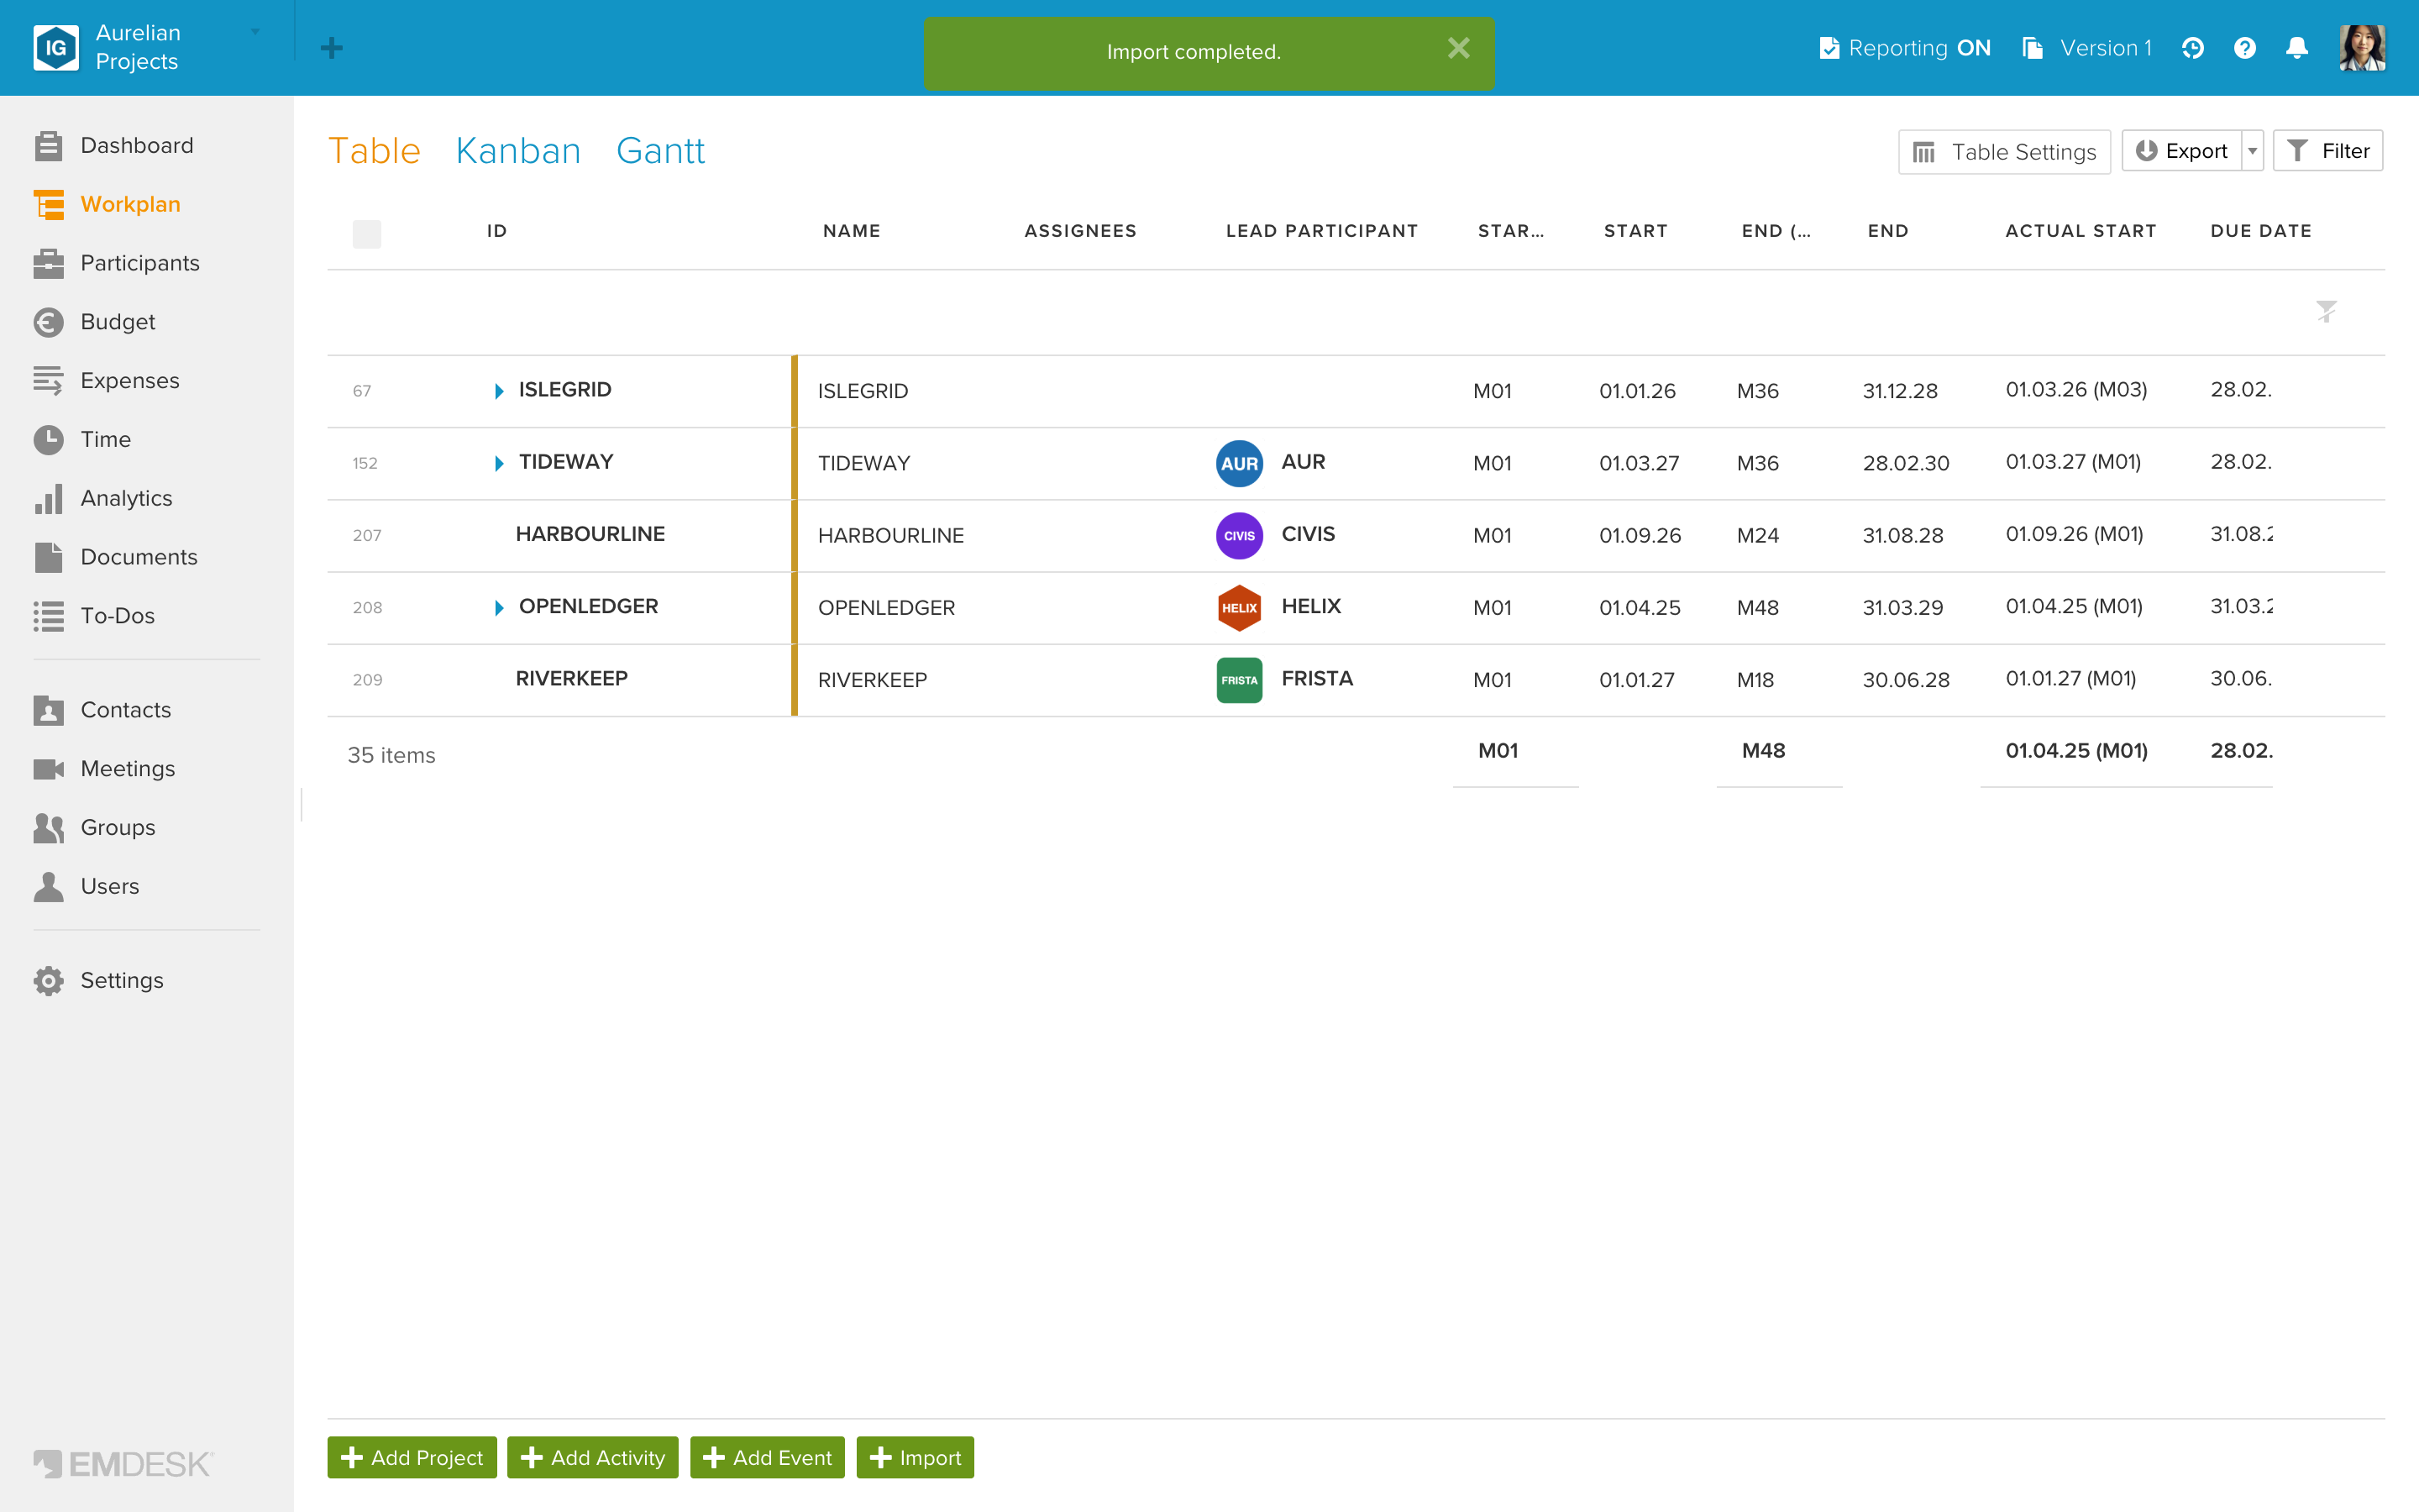This screenshot has width=2419, height=1512.
Task: Go to Expenses in sidebar
Action: 106,381
